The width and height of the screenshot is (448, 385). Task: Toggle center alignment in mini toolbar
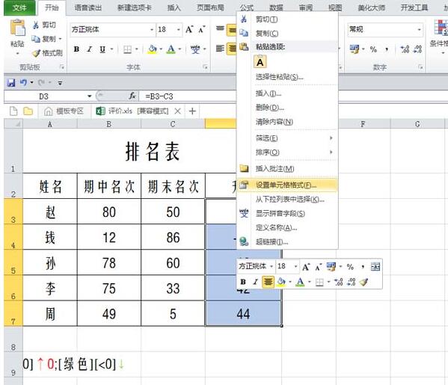[268, 282]
